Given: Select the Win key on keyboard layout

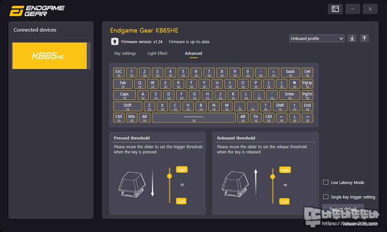Looking at the screenshot, I should [132, 118].
